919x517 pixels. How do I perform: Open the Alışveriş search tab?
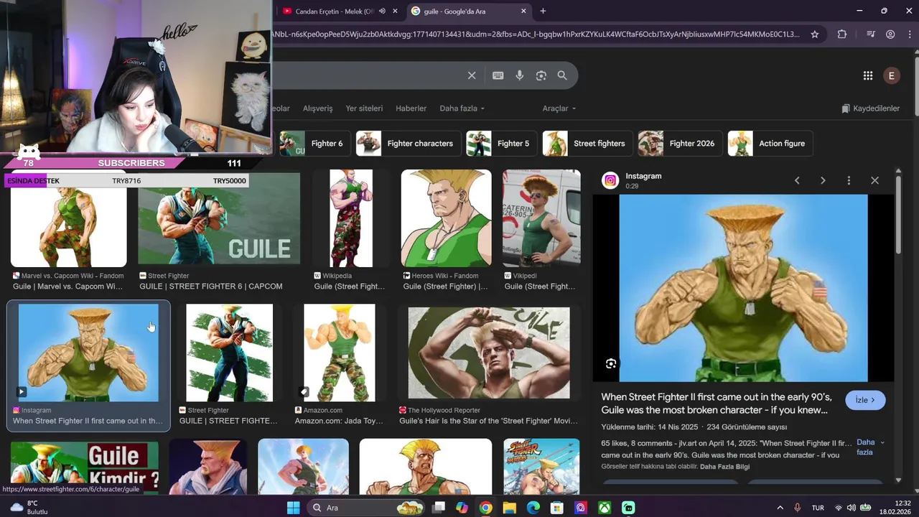318,108
